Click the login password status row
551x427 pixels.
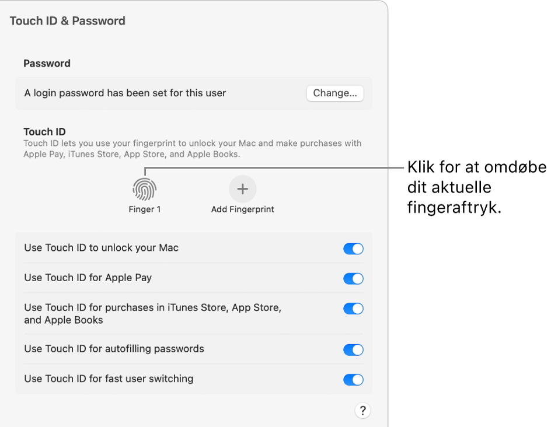coord(113,93)
